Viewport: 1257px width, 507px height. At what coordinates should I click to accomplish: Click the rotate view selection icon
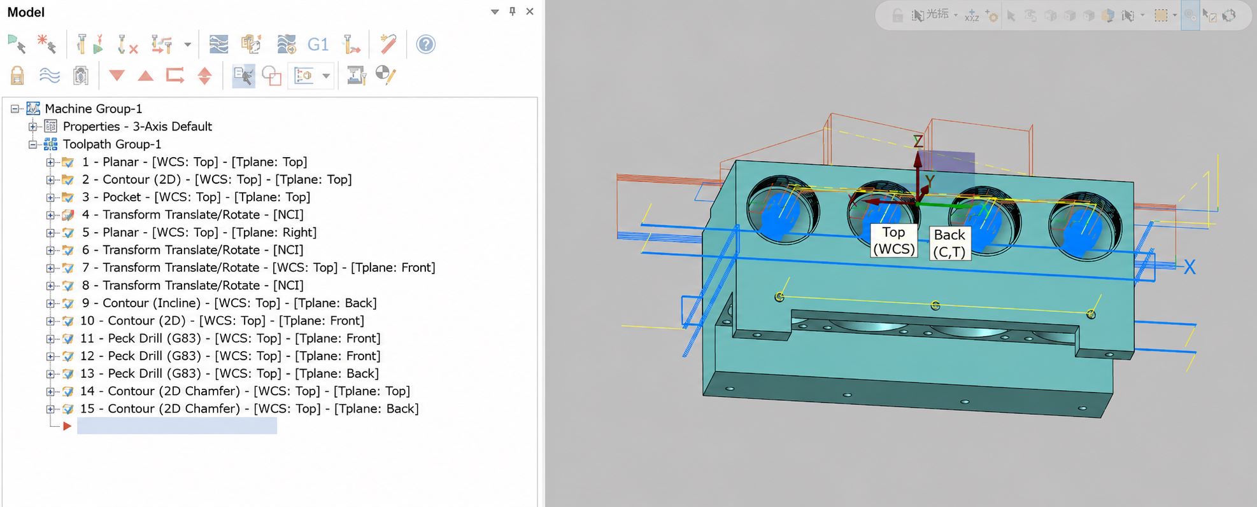pyautogui.click(x=1230, y=15)
